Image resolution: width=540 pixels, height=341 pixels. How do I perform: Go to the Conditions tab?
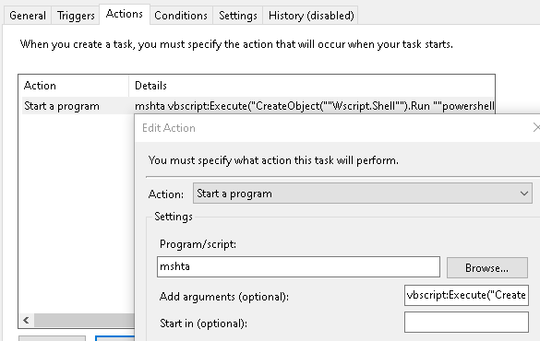[181, 16]
